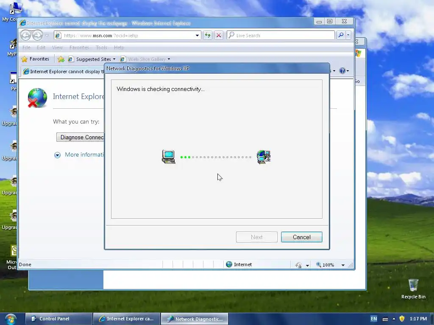Show hidden tray icons arrow
The image size is (434, 325).
pos(394,319)
